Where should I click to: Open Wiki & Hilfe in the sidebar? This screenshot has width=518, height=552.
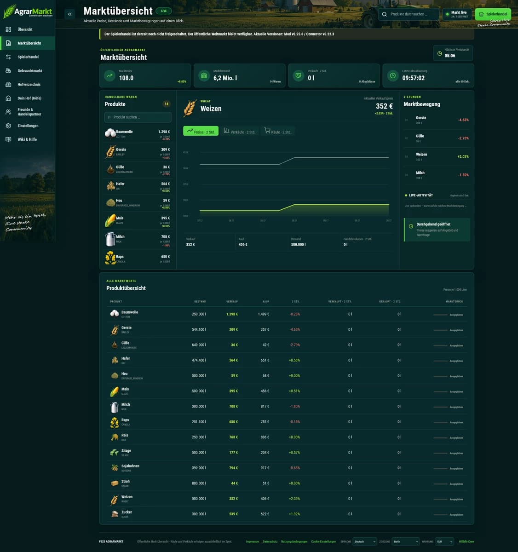[28, 139]
